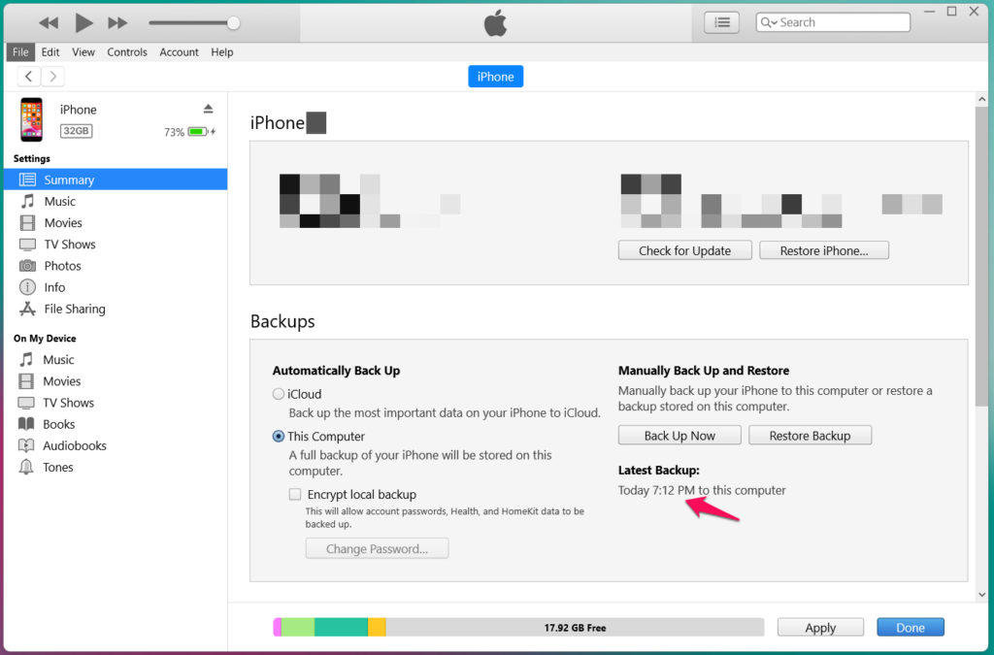
Task: Click the 73% battery percentage text
Action: (174, 132)
